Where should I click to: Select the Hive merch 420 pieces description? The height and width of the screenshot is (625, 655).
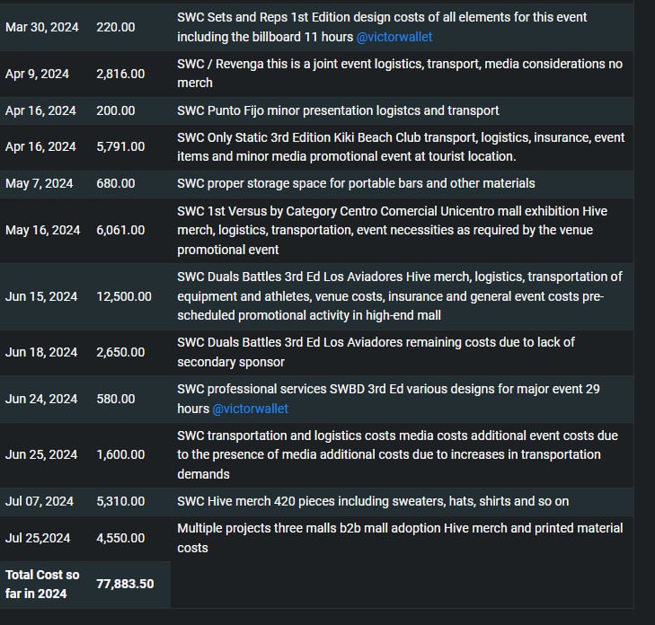[x=373, y=501]
